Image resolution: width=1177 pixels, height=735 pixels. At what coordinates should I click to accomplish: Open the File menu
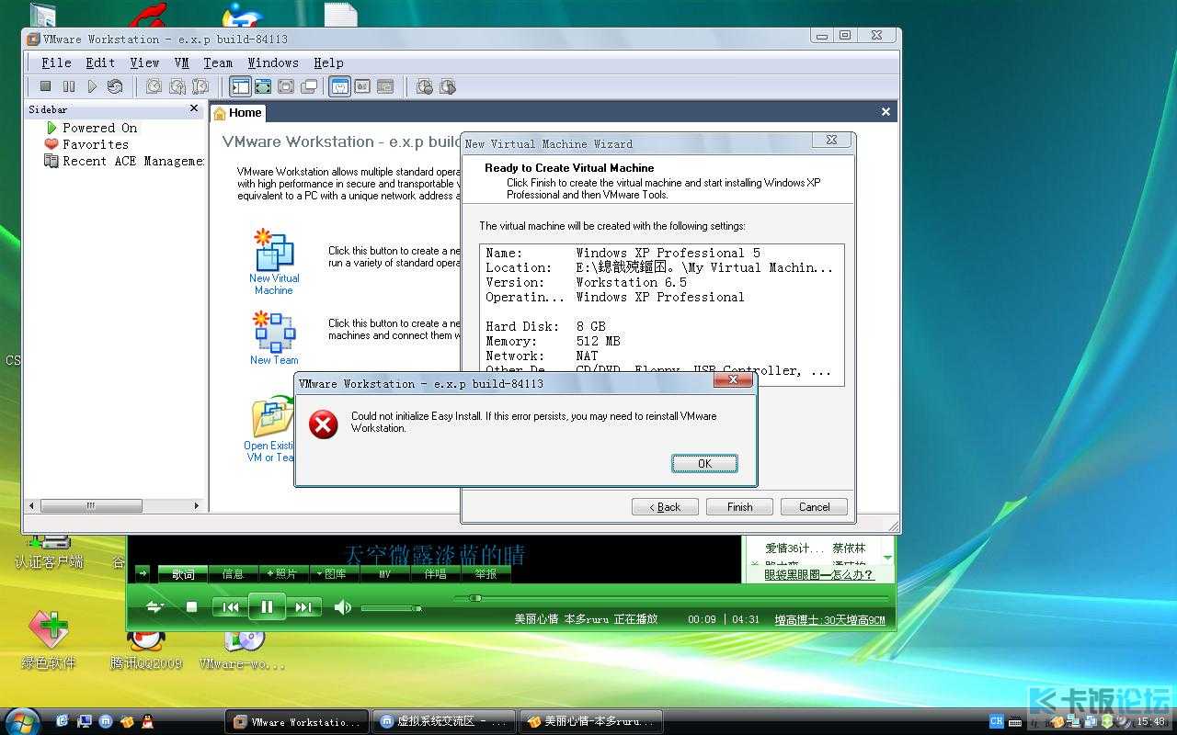56,62
